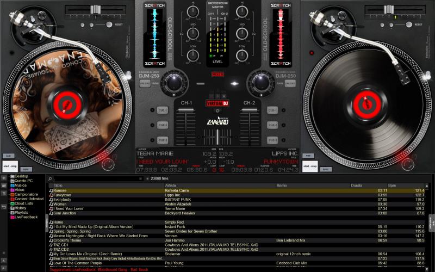The image size is (435, 272).
Task: Click the Desktop folder icon in tree
Action: (12, 176)
